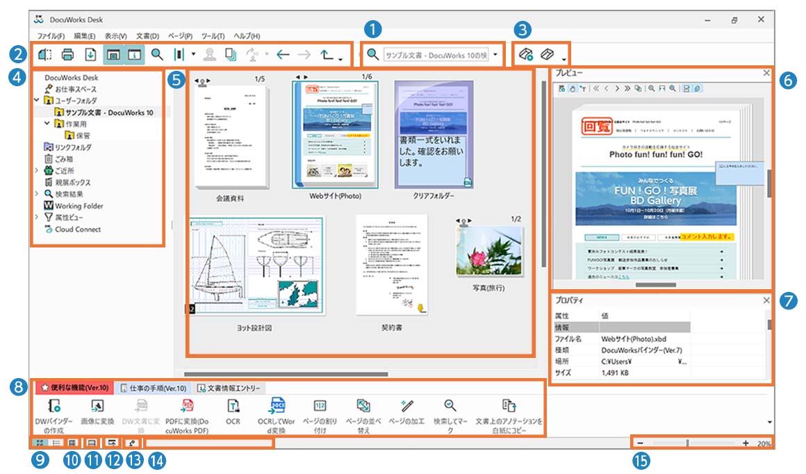Close the プレビュー panel
806x474 pixels.
tap(766, 73)
